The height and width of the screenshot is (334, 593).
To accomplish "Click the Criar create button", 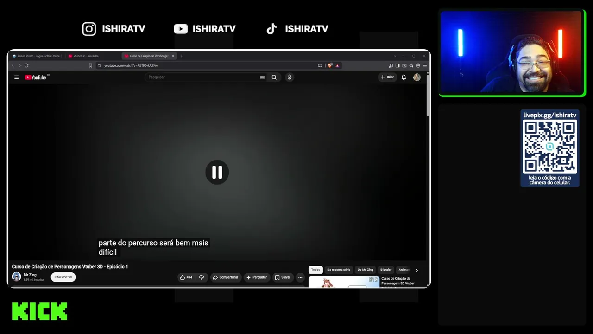I will pyautogui.click(x=387, y=77).
